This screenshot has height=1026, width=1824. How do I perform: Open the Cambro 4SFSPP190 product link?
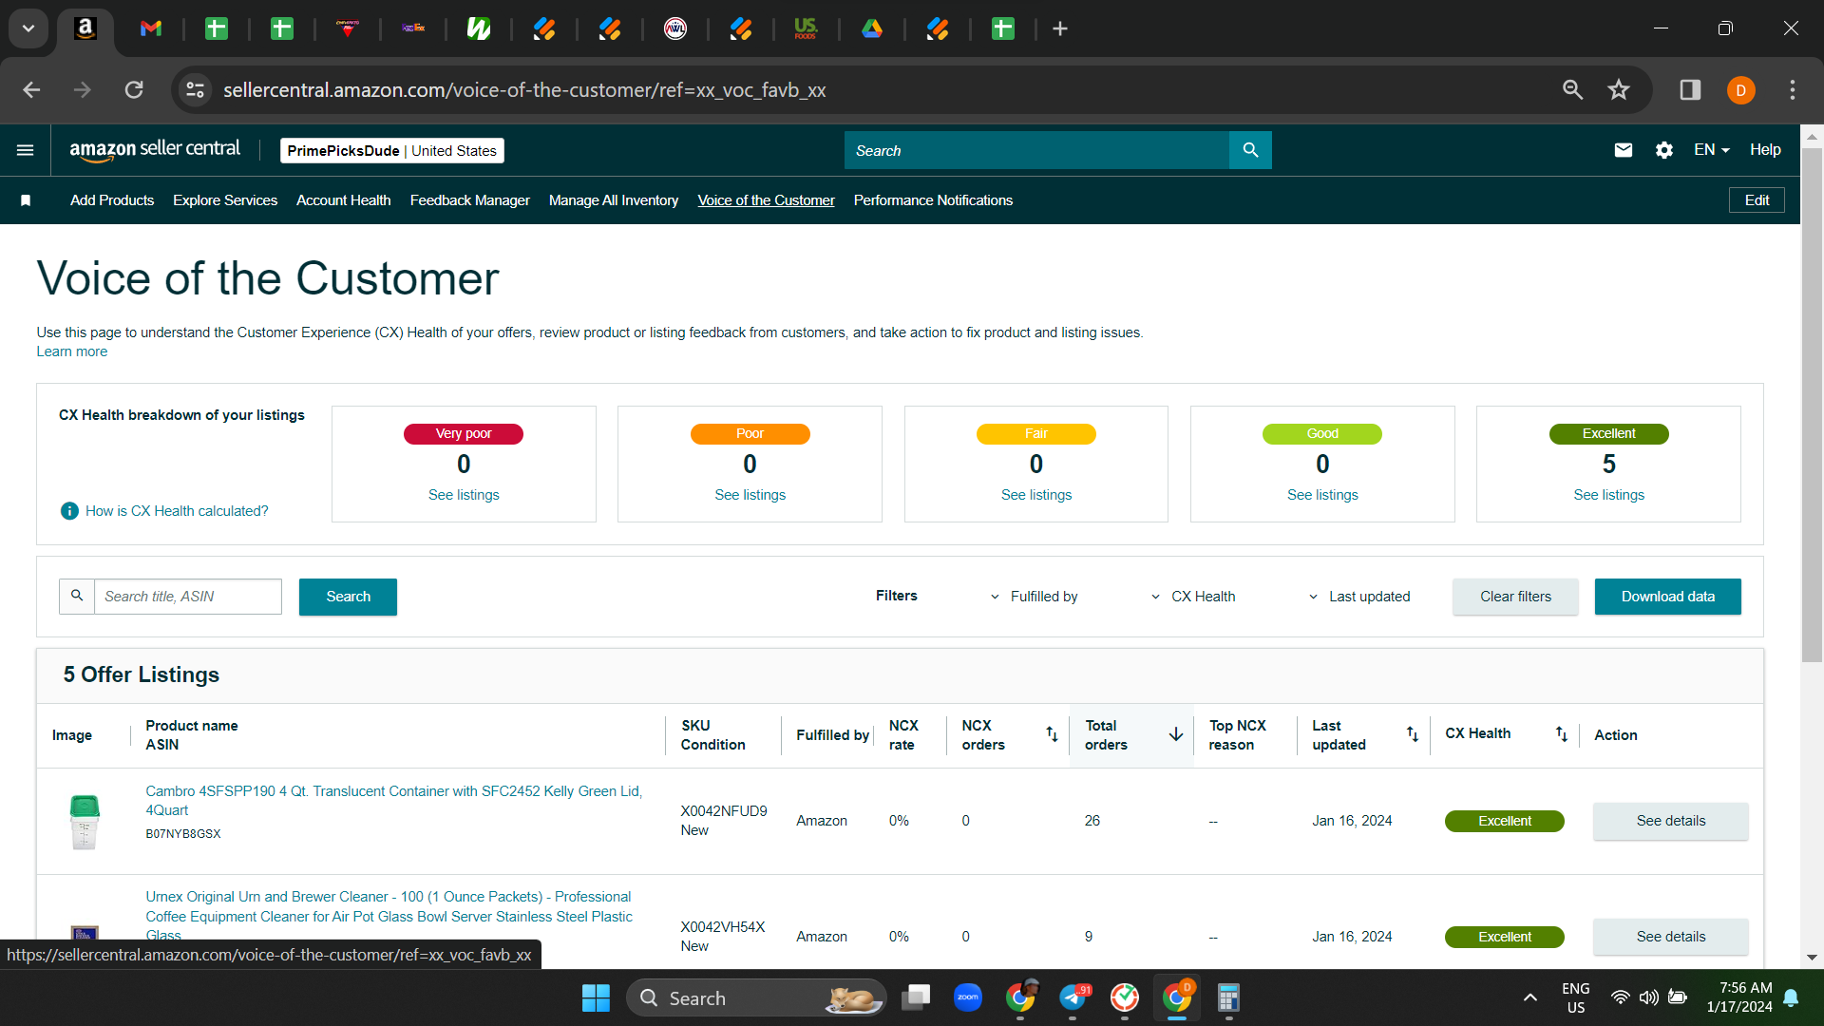(x=394, y=801)
